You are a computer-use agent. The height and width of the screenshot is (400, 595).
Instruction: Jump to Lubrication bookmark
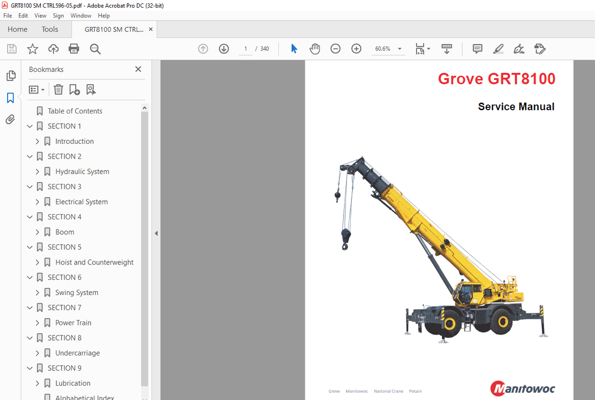[73, 383]
